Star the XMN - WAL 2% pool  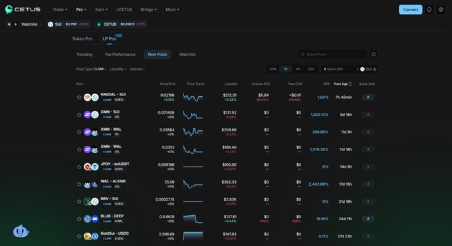[79, 149]
